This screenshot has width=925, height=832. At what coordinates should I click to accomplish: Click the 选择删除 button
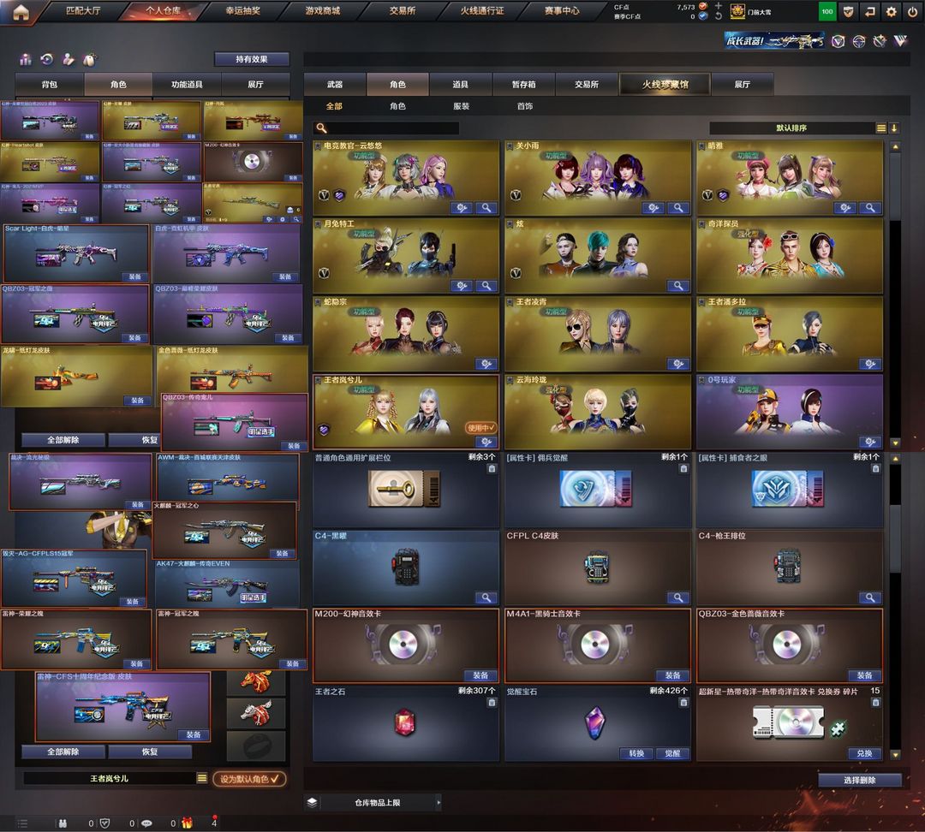(860, 780)
